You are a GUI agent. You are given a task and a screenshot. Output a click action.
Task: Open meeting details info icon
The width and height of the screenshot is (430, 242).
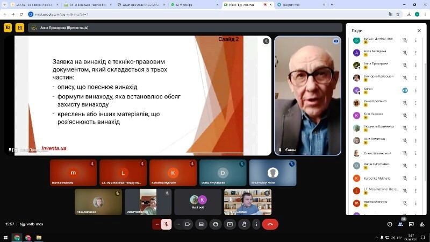[x=390, y=224]
